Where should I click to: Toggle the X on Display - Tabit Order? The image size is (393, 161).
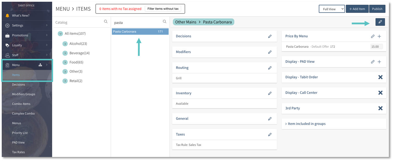tap(380, 77)
